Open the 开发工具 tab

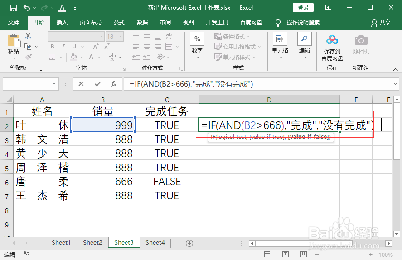point(217,23)
